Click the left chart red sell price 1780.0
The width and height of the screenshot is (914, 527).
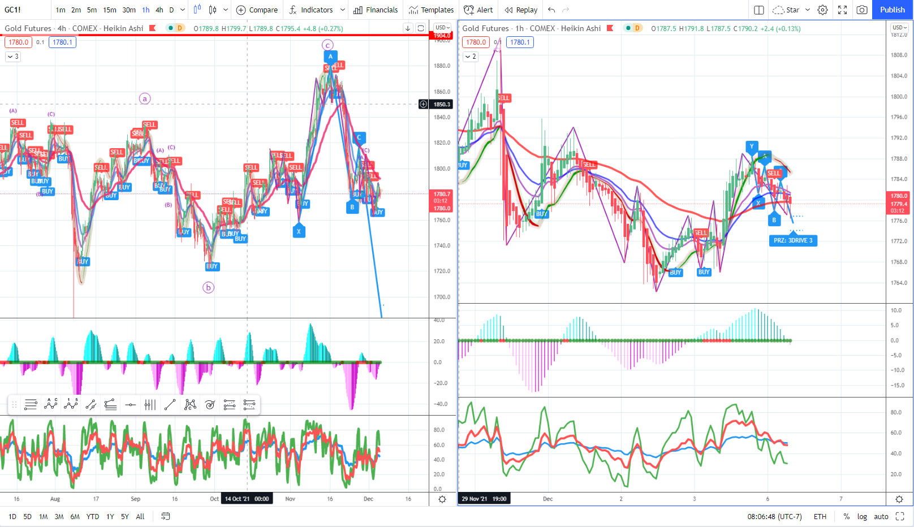(x=18, y=42)
